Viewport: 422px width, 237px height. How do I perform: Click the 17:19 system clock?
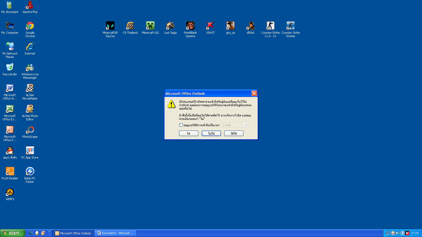pos(415,233)
